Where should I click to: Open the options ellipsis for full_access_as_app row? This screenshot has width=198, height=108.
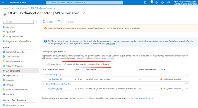pyautogui.click(x=187, y=88)
